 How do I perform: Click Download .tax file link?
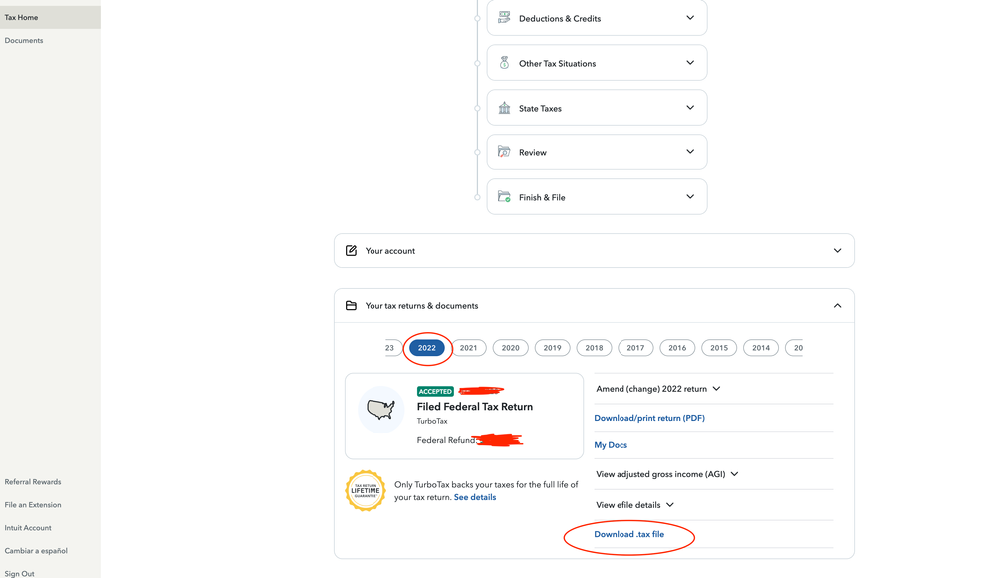click(x=628, y=535)
